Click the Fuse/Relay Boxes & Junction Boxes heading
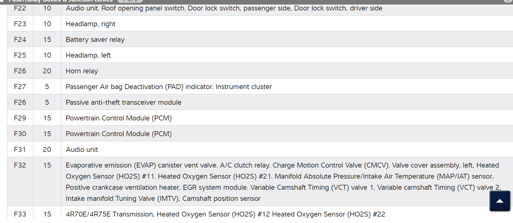 pyautogui.click(x=61, y=1)
